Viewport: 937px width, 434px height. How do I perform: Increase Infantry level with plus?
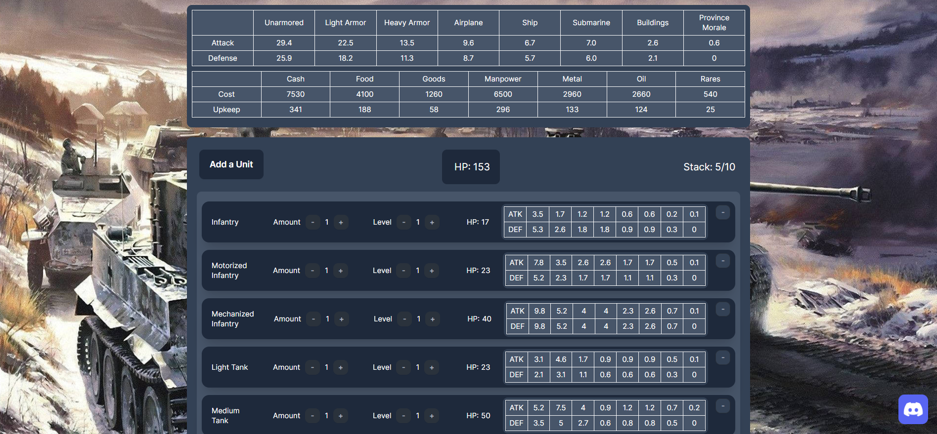432,223
